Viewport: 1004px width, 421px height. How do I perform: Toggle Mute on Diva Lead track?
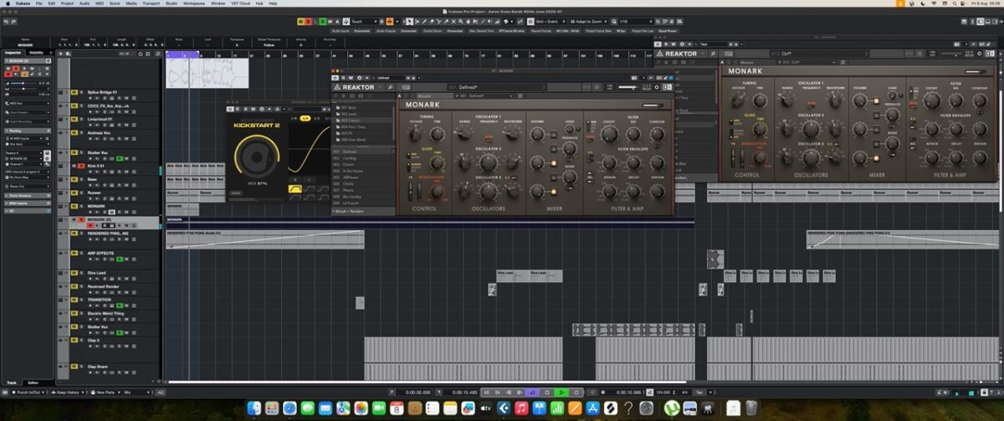coord(74,273)
